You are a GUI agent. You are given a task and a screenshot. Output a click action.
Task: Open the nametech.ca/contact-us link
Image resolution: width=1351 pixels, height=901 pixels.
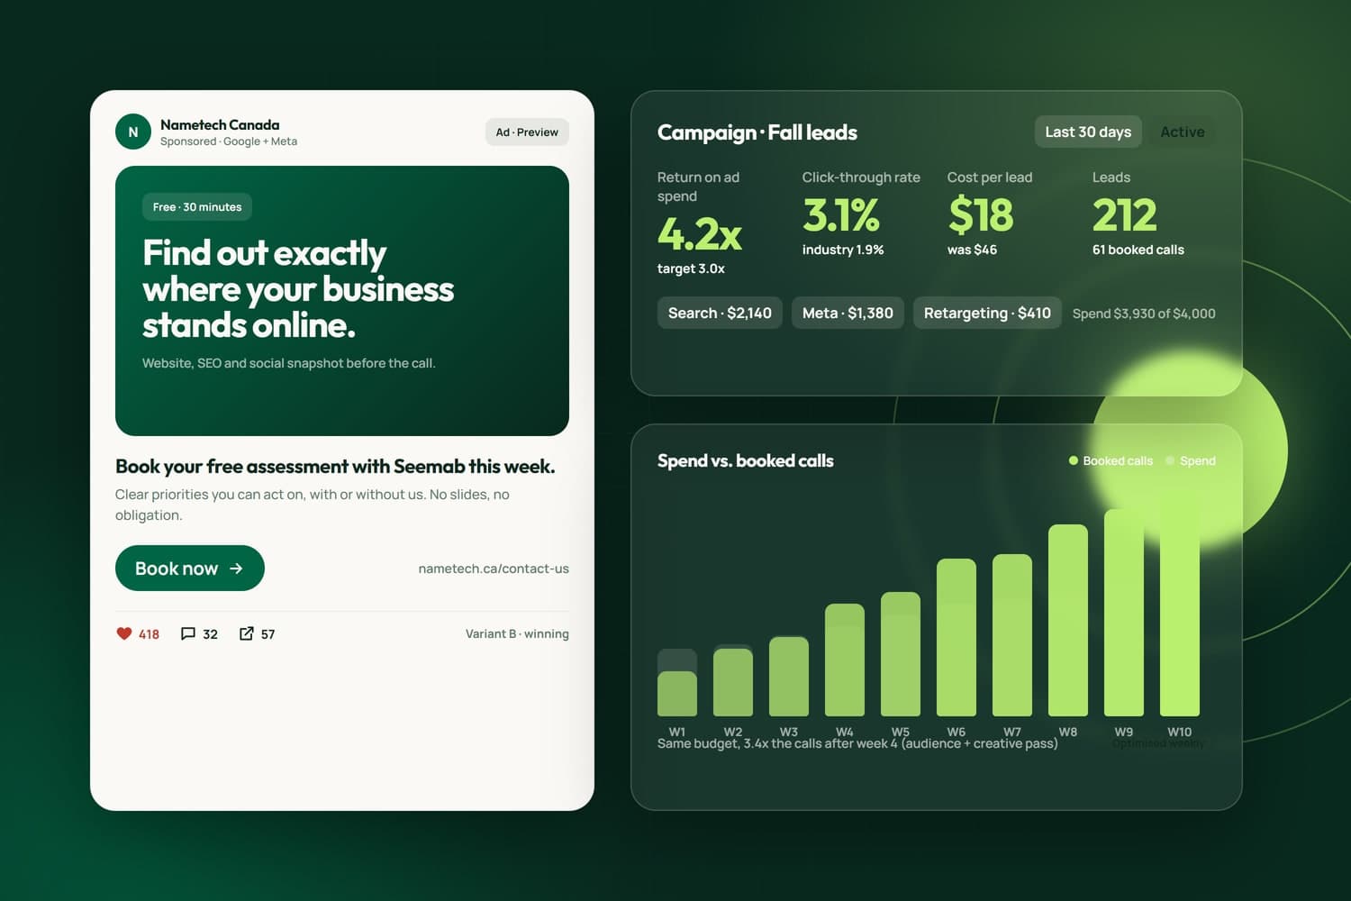point(494,569)
